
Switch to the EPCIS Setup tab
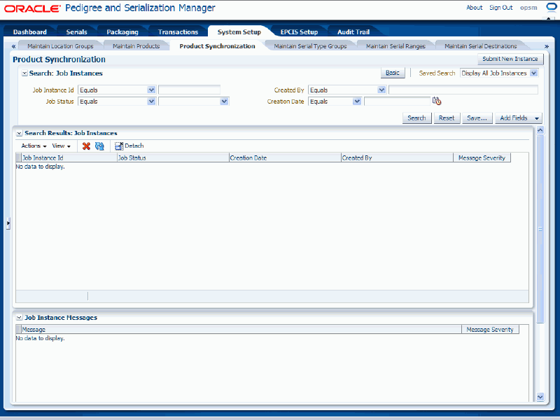pos(299,31)
